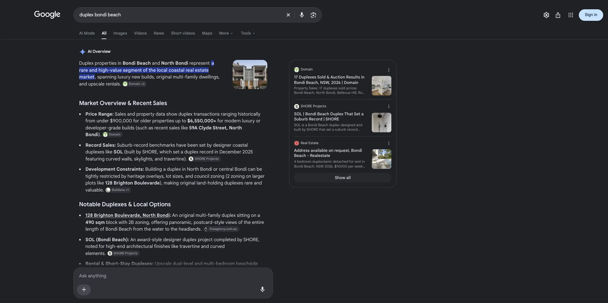Open the Videos tab

click(140, 33)
